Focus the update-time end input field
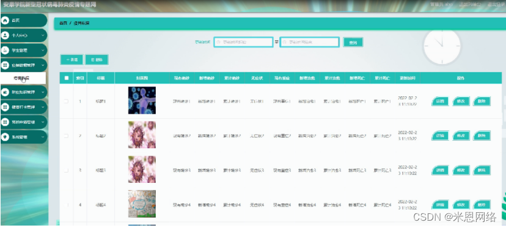 [x=309, y=42]
